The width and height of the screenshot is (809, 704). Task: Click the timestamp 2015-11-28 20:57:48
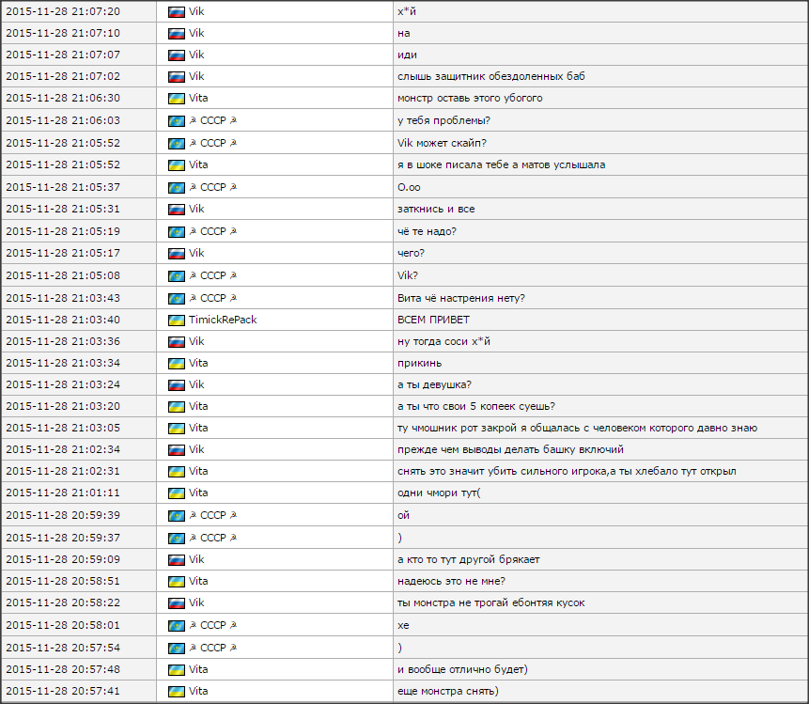[x=63, y=669]
